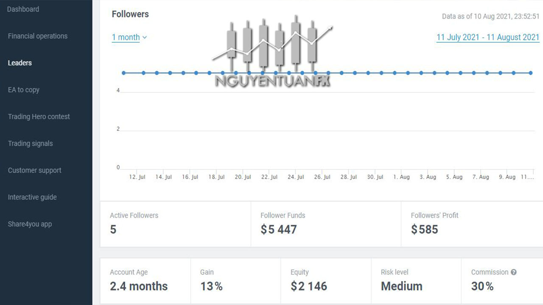Image resolution: width=543 pixels, height=305 pixels.
Task: Click the Followers' Profit $585 card
Action: coord(471,224)
